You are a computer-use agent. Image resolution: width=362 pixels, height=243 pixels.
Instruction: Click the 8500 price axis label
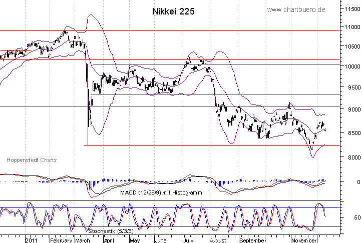pyautogui.click(x=354, y=133)
